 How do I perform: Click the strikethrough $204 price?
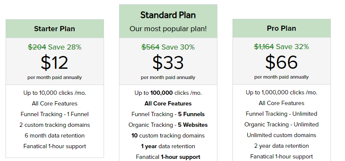click(x=37, y=47)
